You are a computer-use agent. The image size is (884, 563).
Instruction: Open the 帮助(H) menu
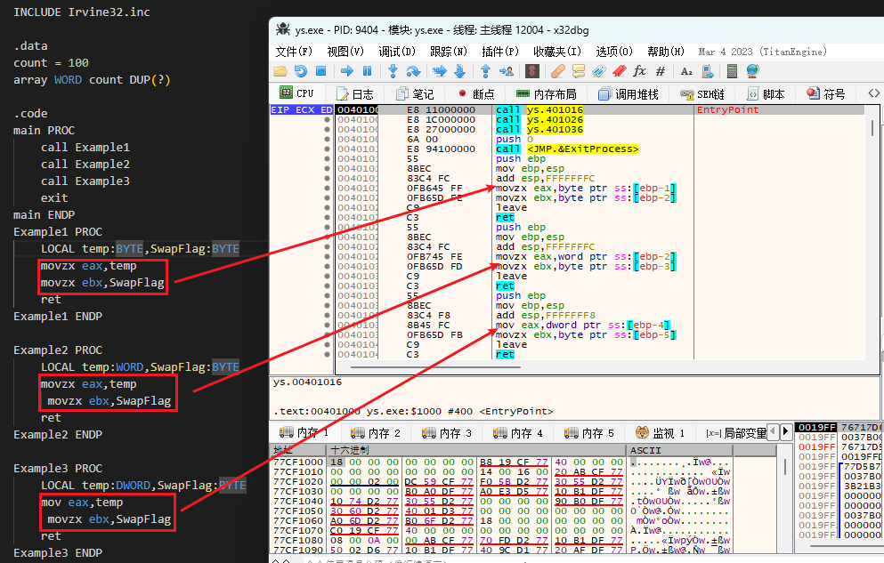point(666,52)
